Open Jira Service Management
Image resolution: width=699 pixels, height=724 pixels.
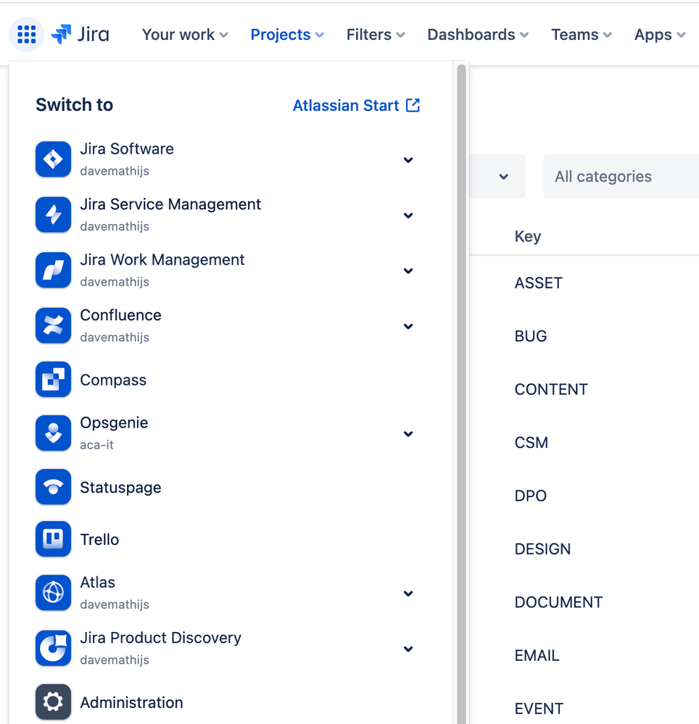click(170, 204)
